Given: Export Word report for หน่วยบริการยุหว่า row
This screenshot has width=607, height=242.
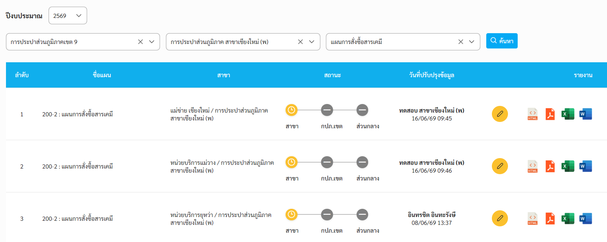Looking at the screenshot, I should [586, 219].
